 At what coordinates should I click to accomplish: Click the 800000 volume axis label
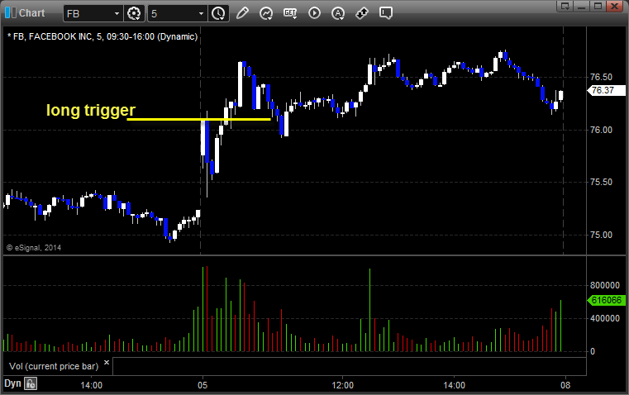pyautogui.click(x=604, y=285)
